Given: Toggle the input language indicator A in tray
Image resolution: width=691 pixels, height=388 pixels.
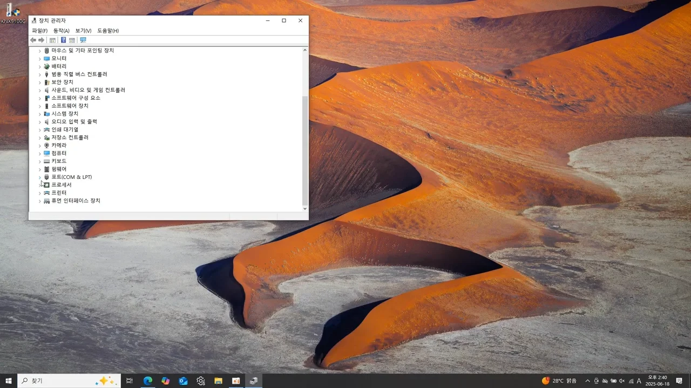Looking at the screenshot, I should (639, 381).
